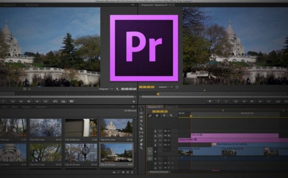
Task: Select the Selection arrow tool
Action: [141, 109]
